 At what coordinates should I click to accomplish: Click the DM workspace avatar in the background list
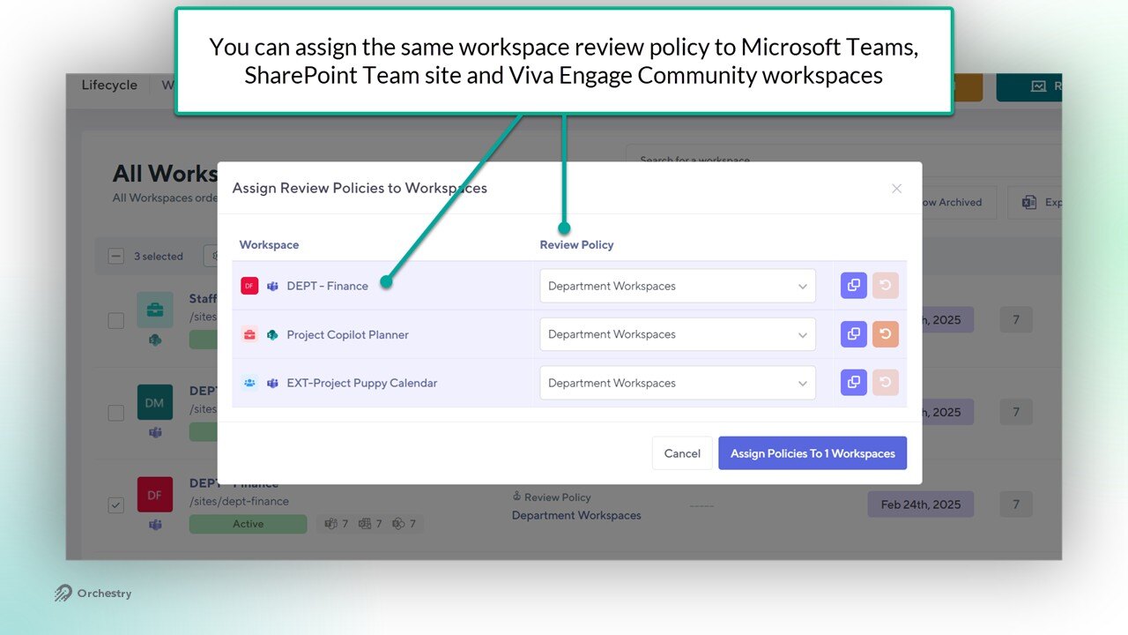click(x=154, y=402)
